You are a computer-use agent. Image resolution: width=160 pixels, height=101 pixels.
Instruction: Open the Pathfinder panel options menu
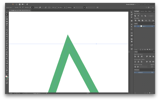pos(154,11)
